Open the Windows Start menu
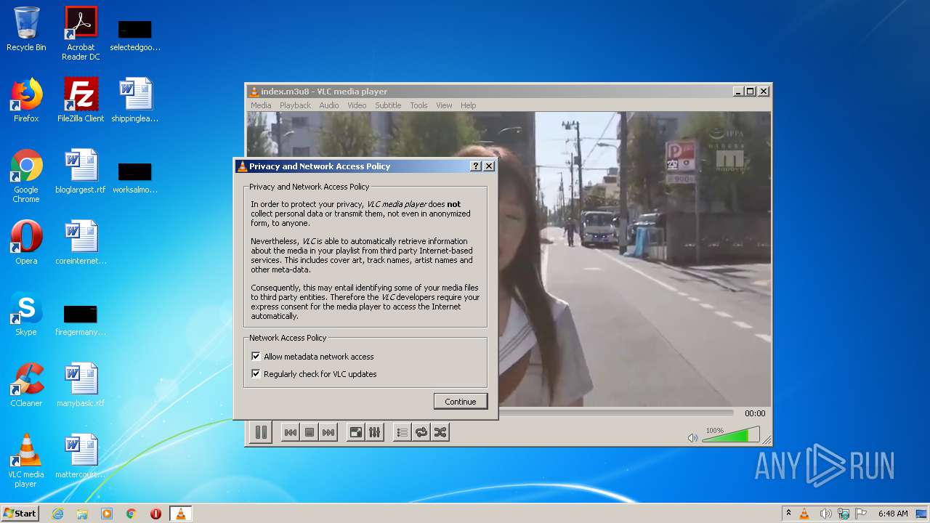Screen dimensions: 930x523 20,513
